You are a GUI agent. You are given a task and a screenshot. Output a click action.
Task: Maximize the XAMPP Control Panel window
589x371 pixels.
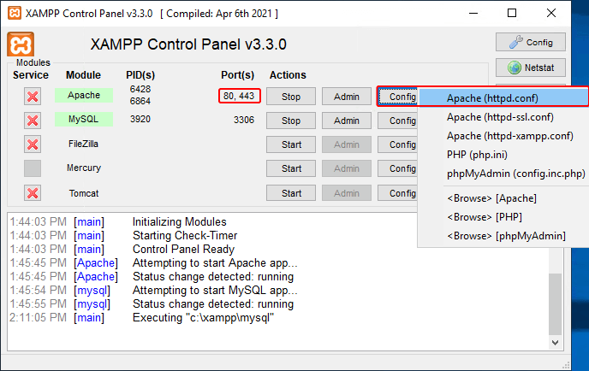point(512,13)
